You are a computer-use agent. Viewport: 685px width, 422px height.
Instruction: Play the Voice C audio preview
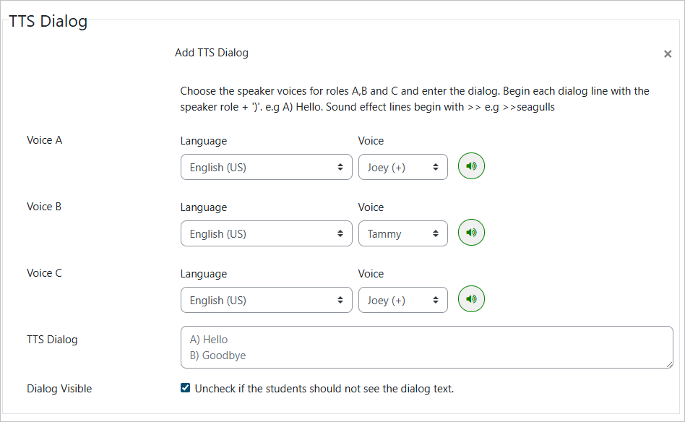[471, 299]
